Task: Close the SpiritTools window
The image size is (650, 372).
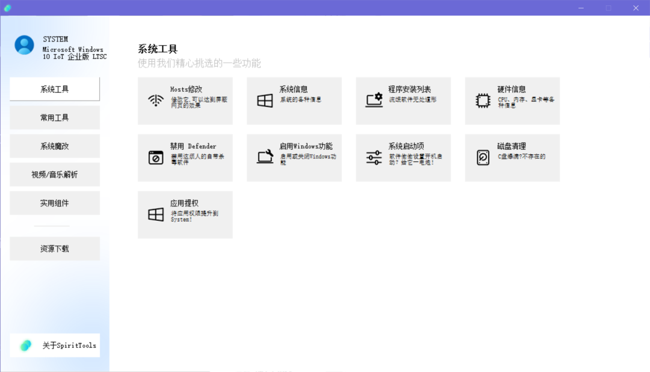Action: 636,8
